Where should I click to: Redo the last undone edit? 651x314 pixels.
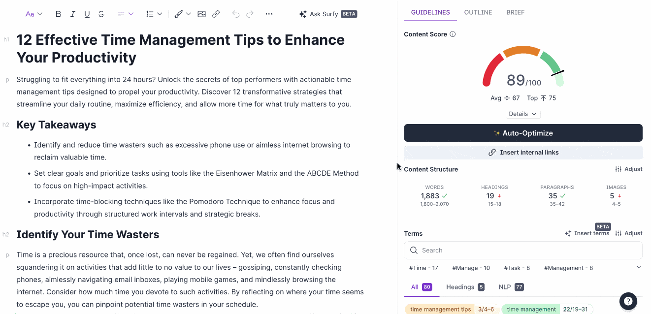(x=250, y=14)
